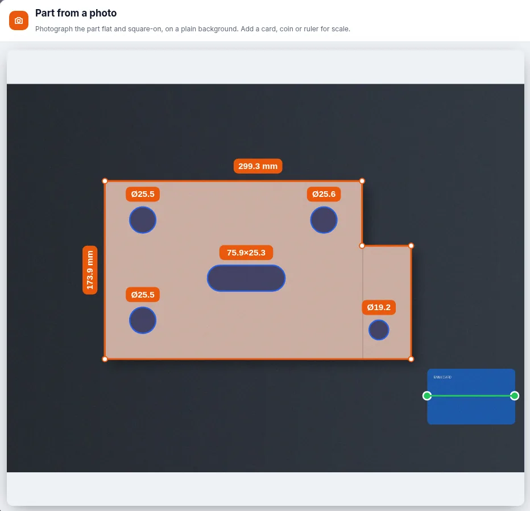Select the oblong slot cutout
This screenshot has width=530, height=511.
pos(246,278)
